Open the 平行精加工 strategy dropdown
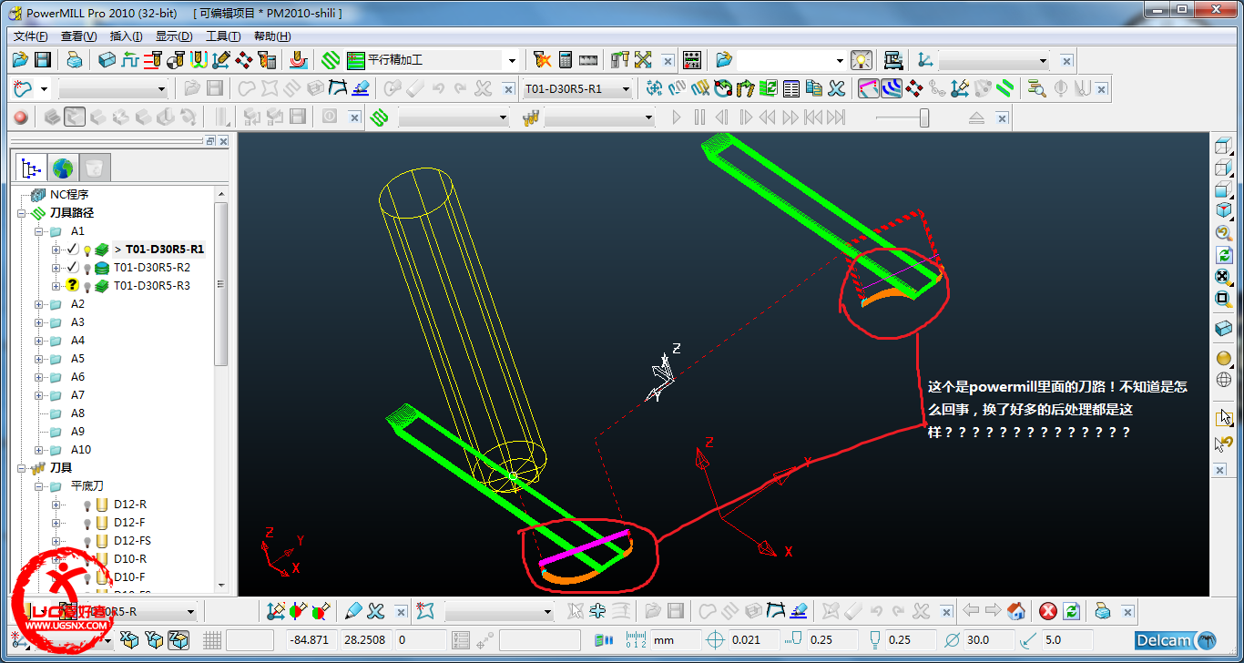1244x663 pixels. (512, 60)
